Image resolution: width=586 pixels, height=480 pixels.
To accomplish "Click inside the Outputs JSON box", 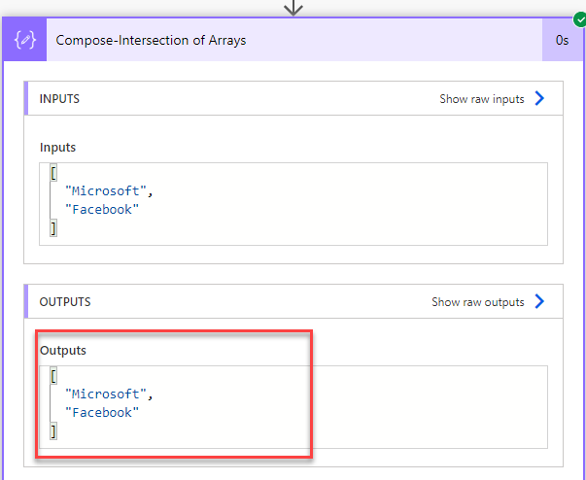I will (x=293, y=407).
